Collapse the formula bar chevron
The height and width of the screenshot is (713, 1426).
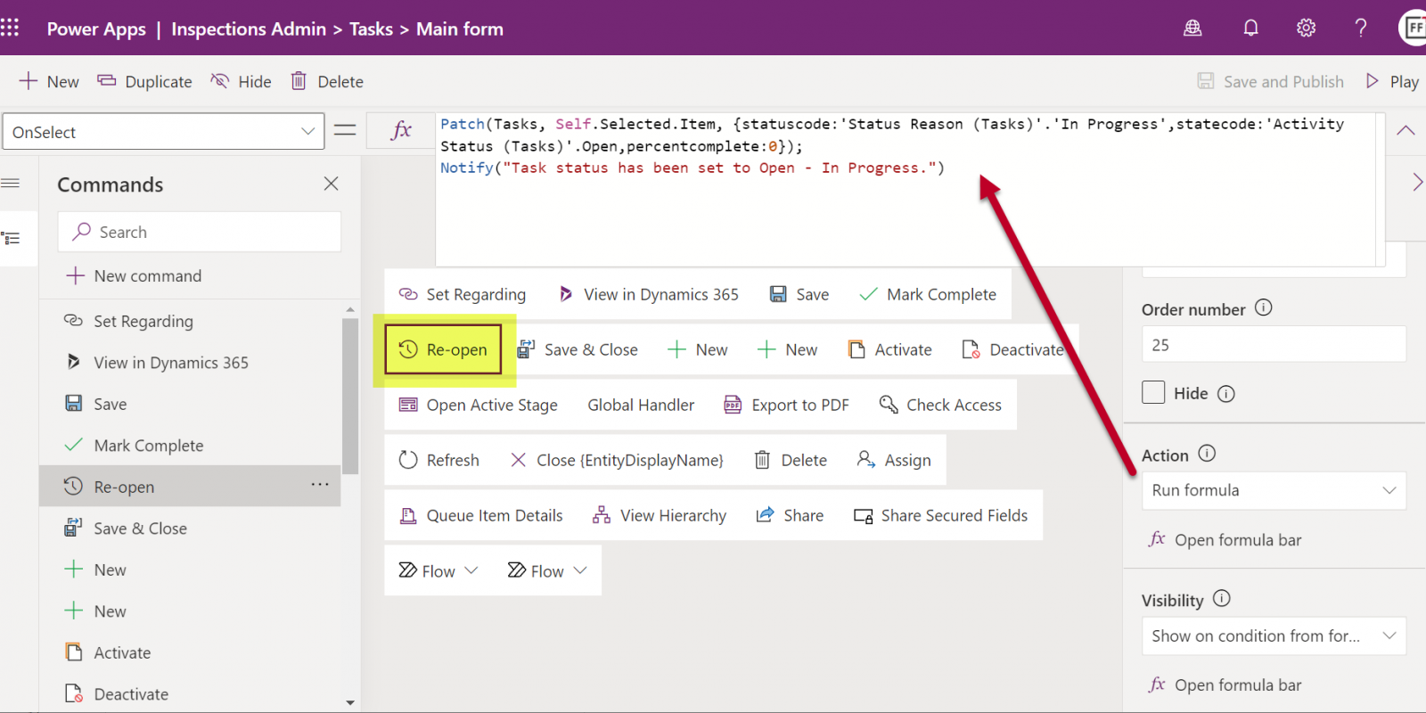tap(1406, 131)
